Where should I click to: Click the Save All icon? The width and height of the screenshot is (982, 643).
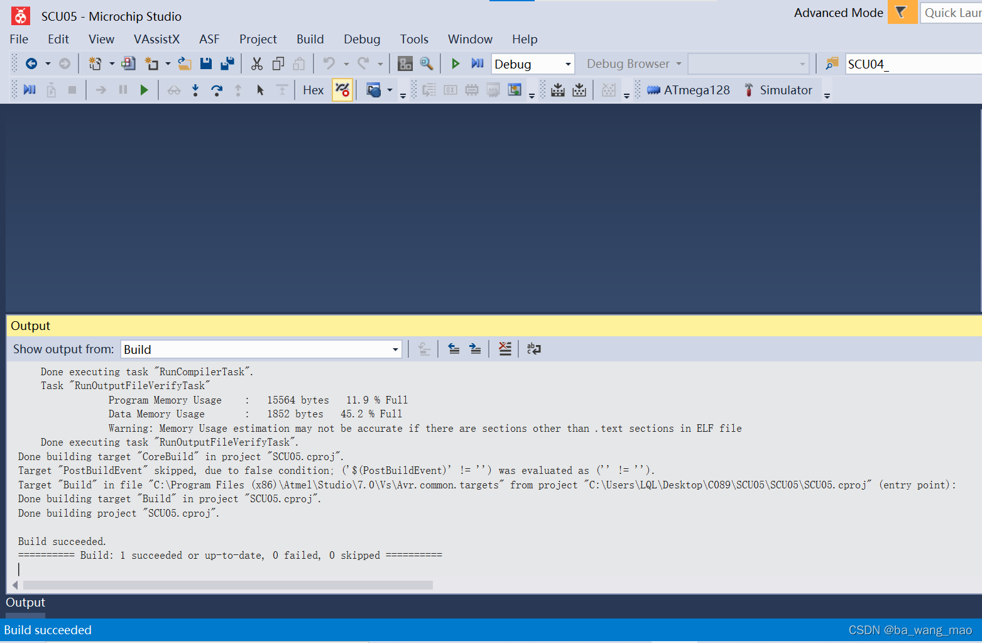point(227,63)
